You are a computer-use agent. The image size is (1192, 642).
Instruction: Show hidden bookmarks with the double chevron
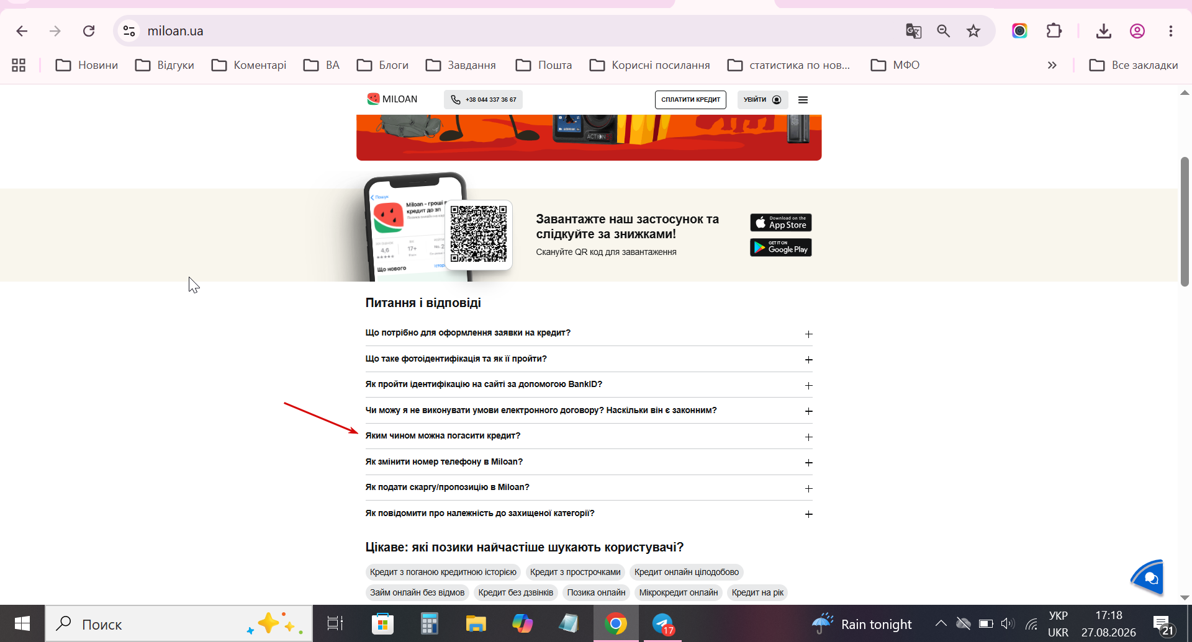pos(1052,65)
